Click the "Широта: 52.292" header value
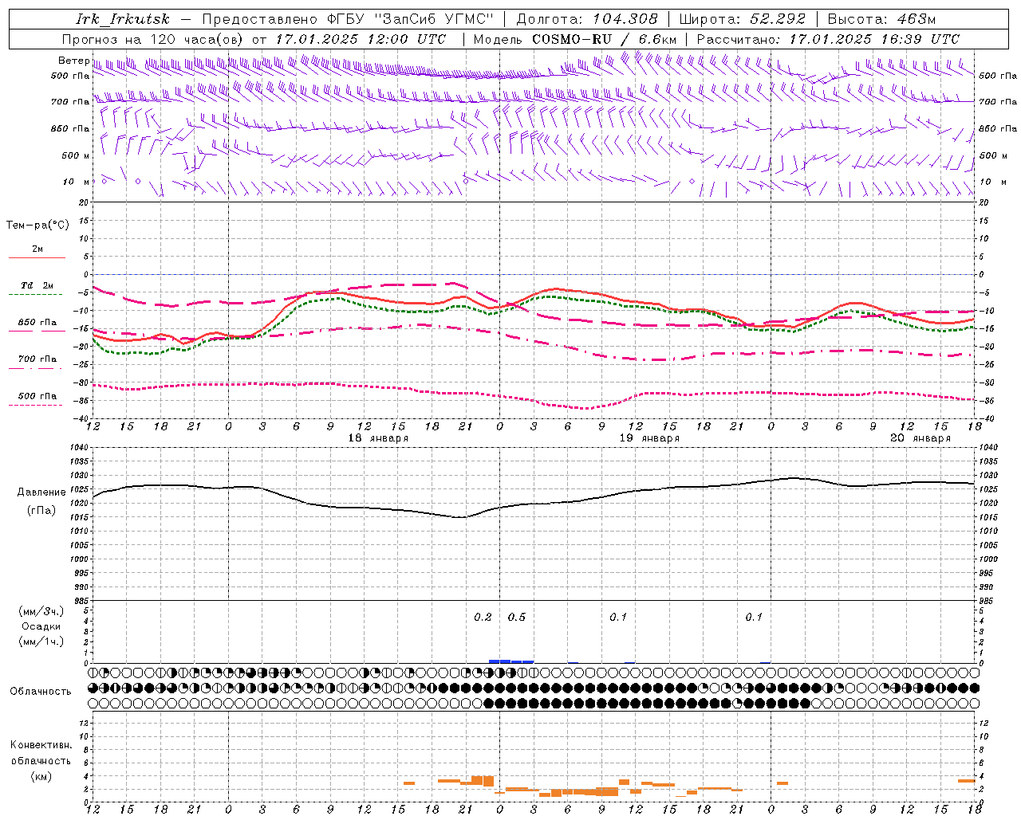The image size is (1021, 816). 743,19
